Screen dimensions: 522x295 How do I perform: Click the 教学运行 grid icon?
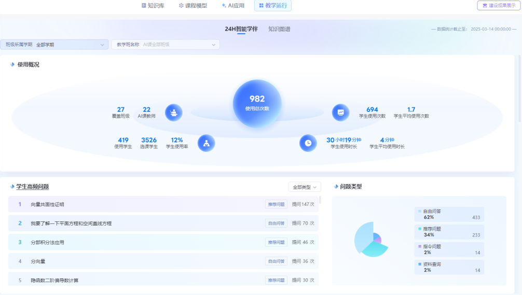(x=262, y=5)
